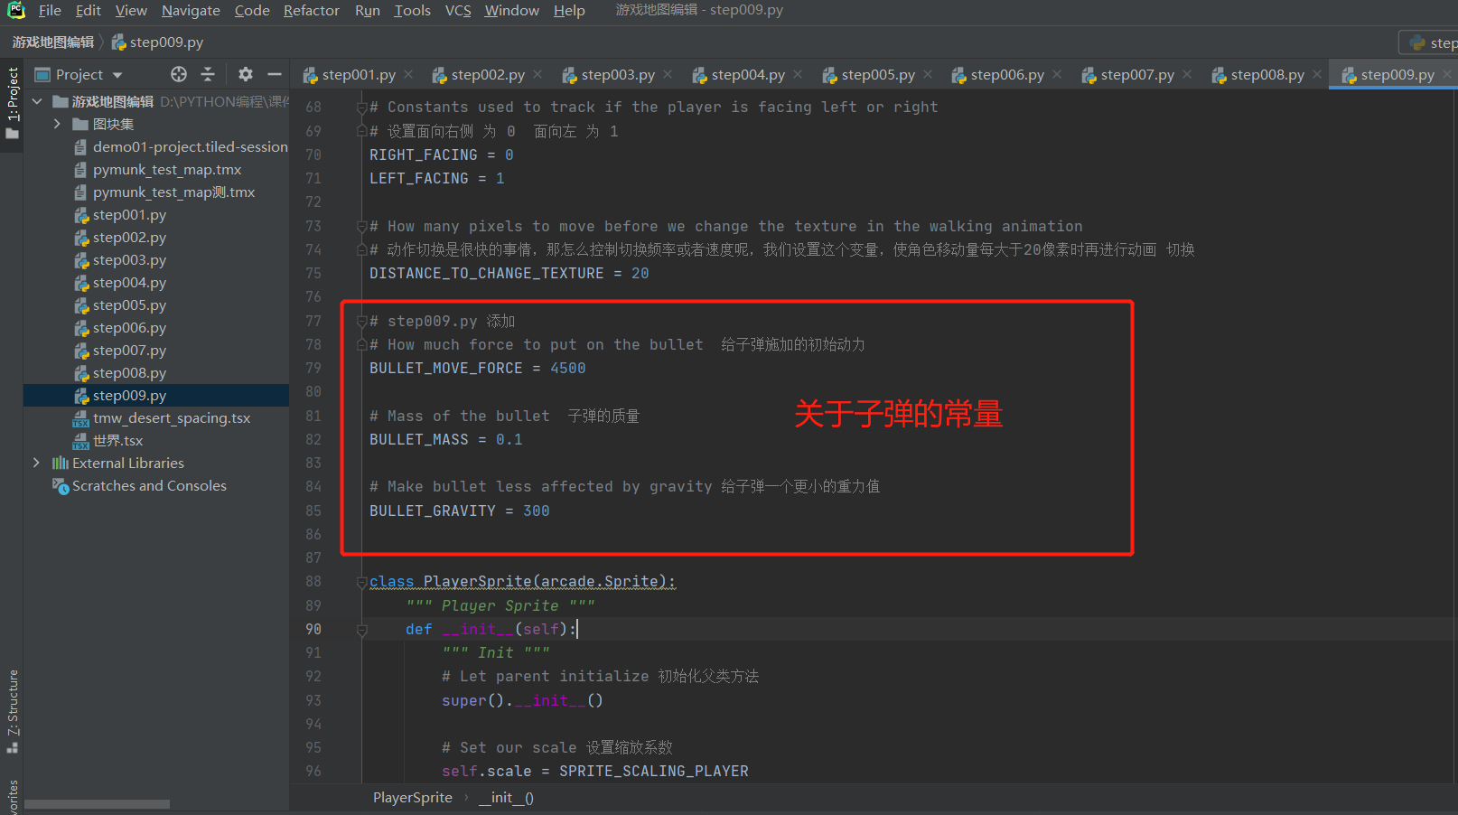1458x815 pixels.
Task: Click the PlayerSprite breadcrumb at the bottom
Action: (412, 797)
